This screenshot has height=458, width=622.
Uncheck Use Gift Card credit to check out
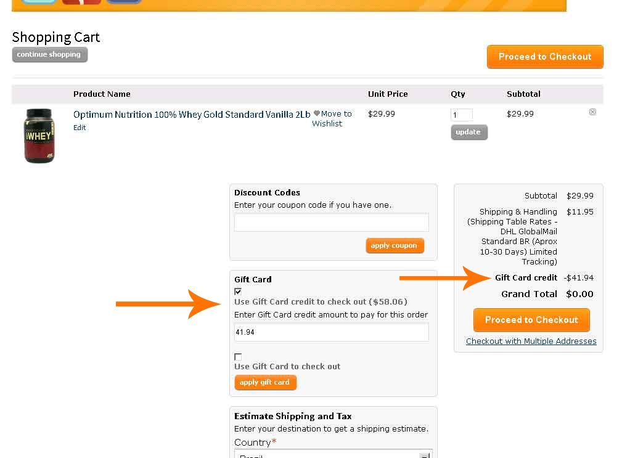pyautogui.click(x=238, y=292)
